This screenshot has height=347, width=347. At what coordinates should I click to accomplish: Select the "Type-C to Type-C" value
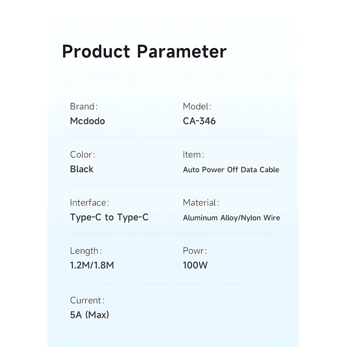[x=109, y=217]
